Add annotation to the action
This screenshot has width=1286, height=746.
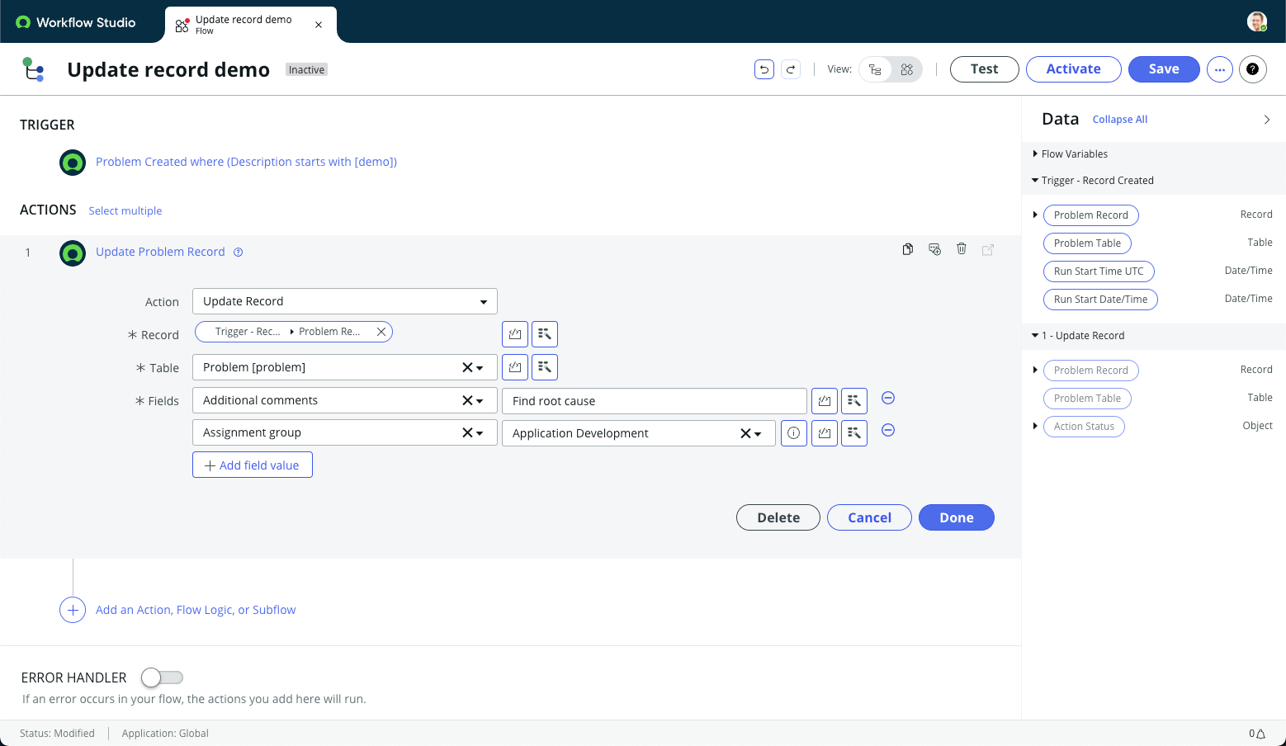pyautogui.click(x=934, y=249)
